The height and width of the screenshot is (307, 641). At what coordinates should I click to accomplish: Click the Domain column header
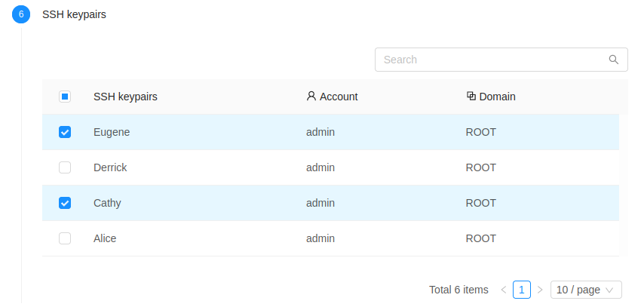497,97
